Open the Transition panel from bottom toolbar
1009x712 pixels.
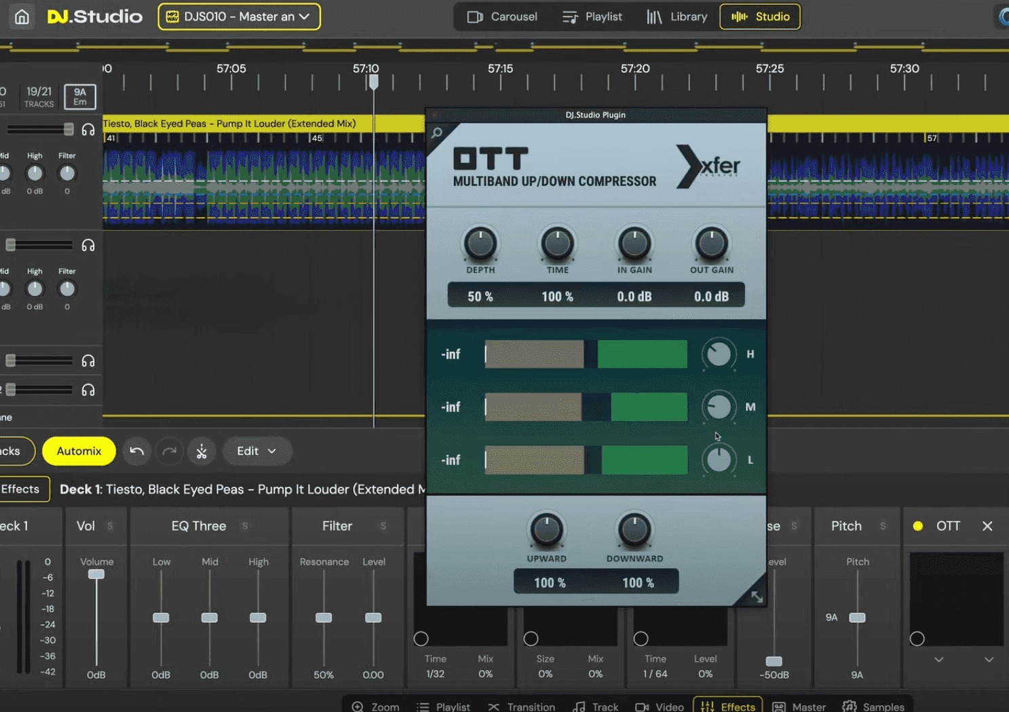point(521,706)
